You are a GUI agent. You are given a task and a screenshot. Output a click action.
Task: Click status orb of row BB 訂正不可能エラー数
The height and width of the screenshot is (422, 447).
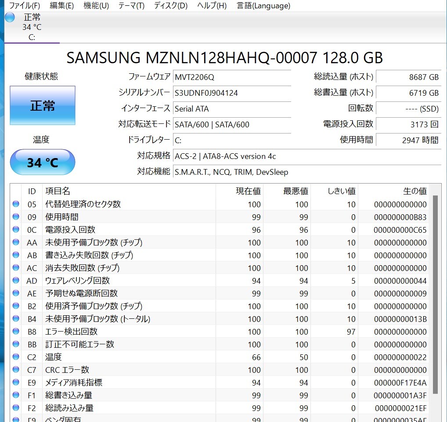coord(16,344)
